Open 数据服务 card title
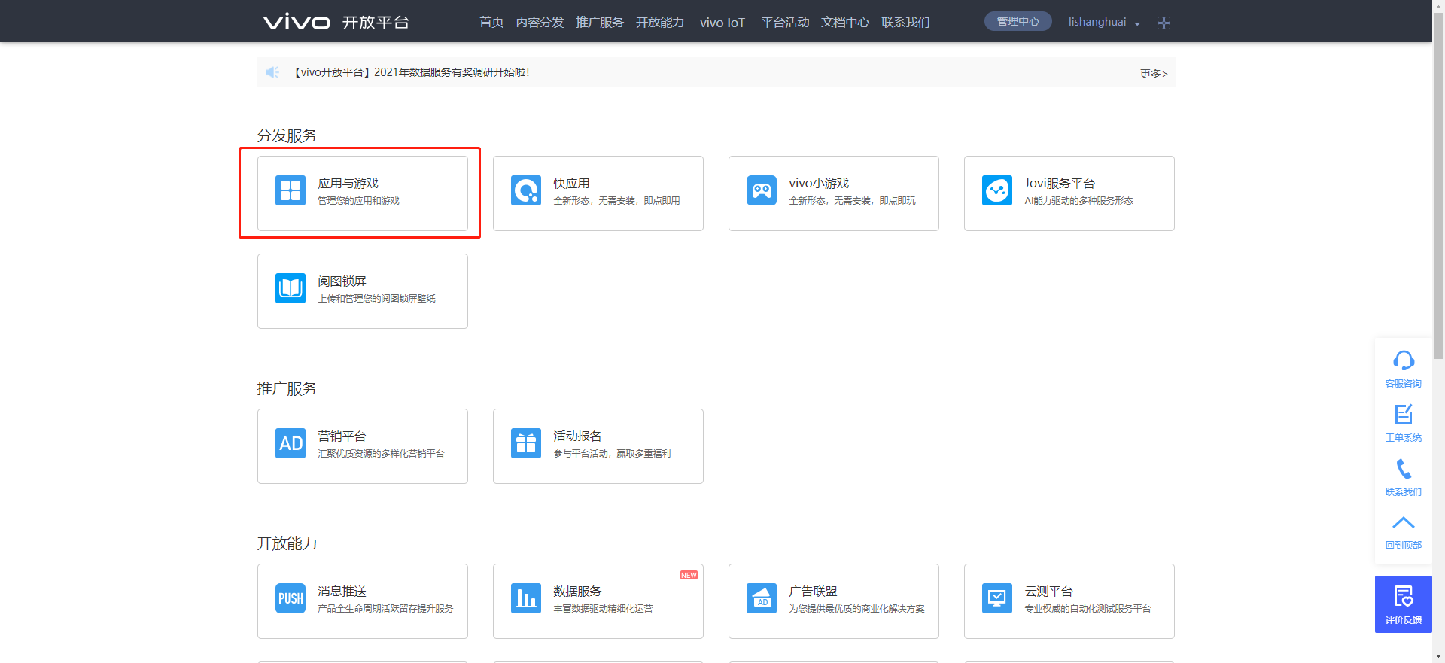The image size is (1445, 663). pyautogui.click(x=577, y=591)
